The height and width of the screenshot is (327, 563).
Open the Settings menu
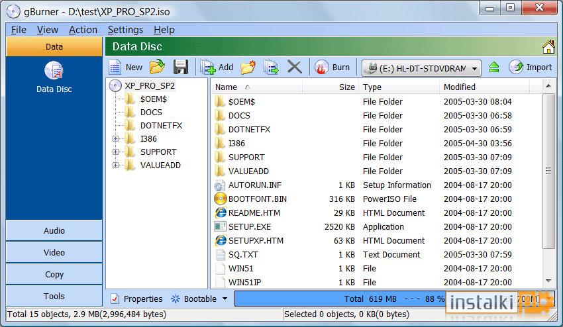coord(125,30)
